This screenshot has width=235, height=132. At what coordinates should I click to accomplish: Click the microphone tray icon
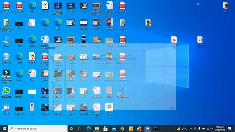click(199, 129)
